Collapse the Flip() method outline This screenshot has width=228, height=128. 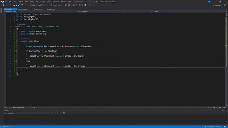tap(16, 41)
